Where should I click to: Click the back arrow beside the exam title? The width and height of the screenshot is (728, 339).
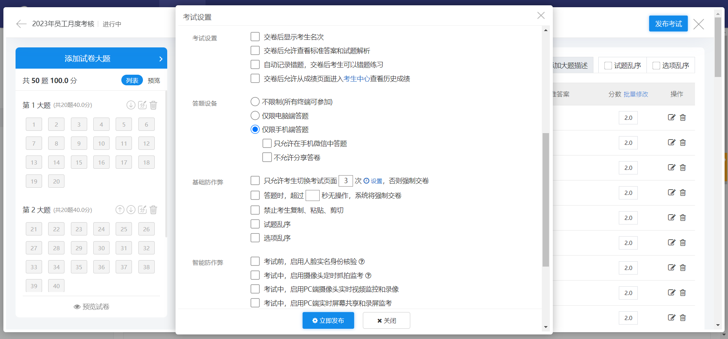21,24
